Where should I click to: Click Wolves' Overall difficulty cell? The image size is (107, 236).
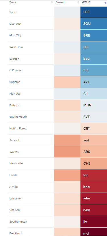pos(67,152)
